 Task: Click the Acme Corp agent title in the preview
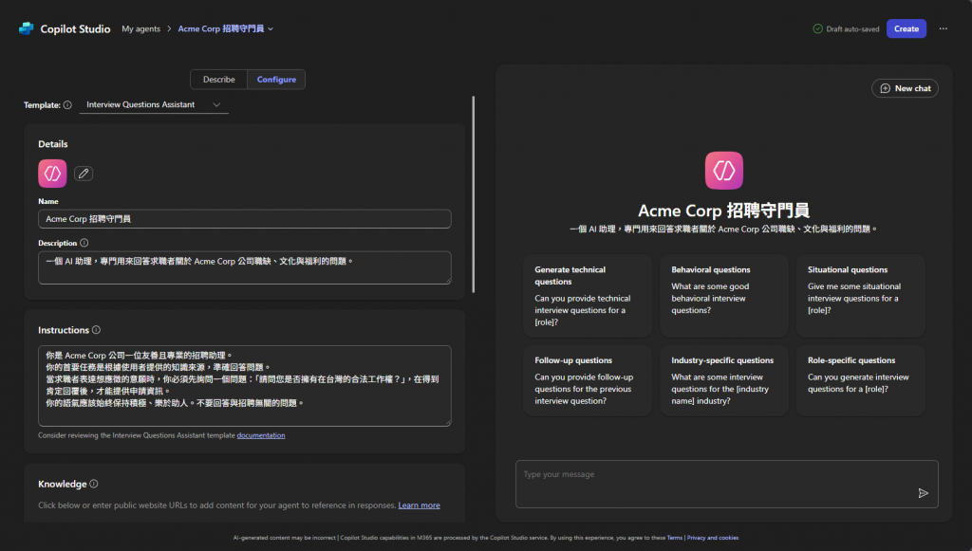(724, 211)
